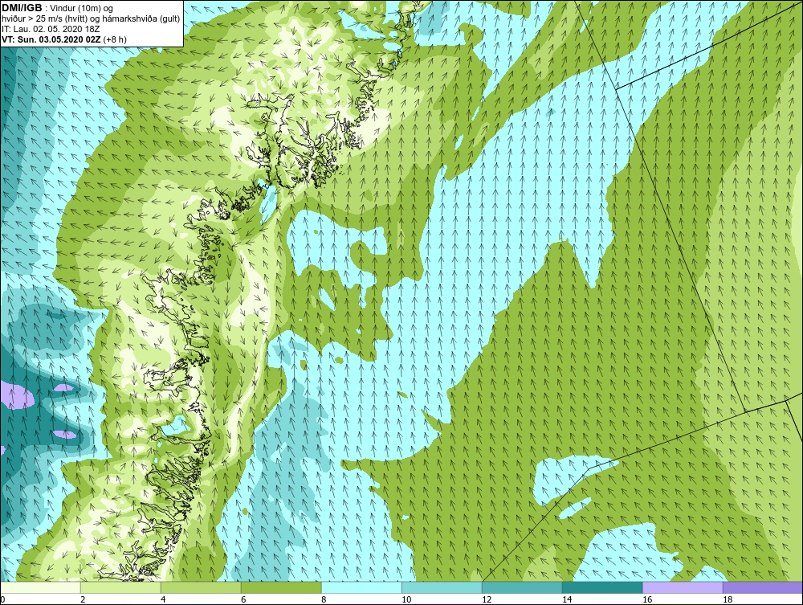Click the legend scale label '4'
Screen dimensions: 803x605
coord(163,599)
